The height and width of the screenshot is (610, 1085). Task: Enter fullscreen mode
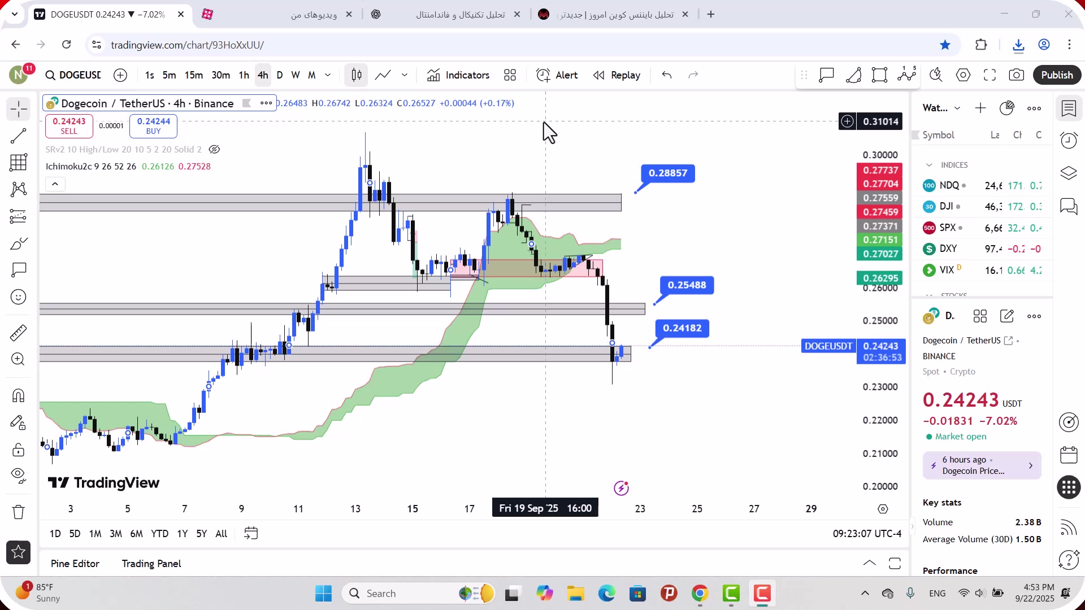tap(990, 75)
